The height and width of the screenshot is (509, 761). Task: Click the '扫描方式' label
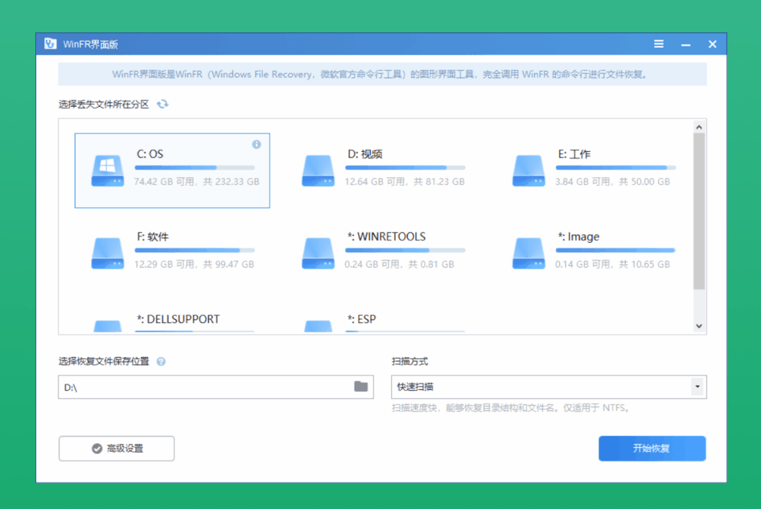[x=409, y=362]
